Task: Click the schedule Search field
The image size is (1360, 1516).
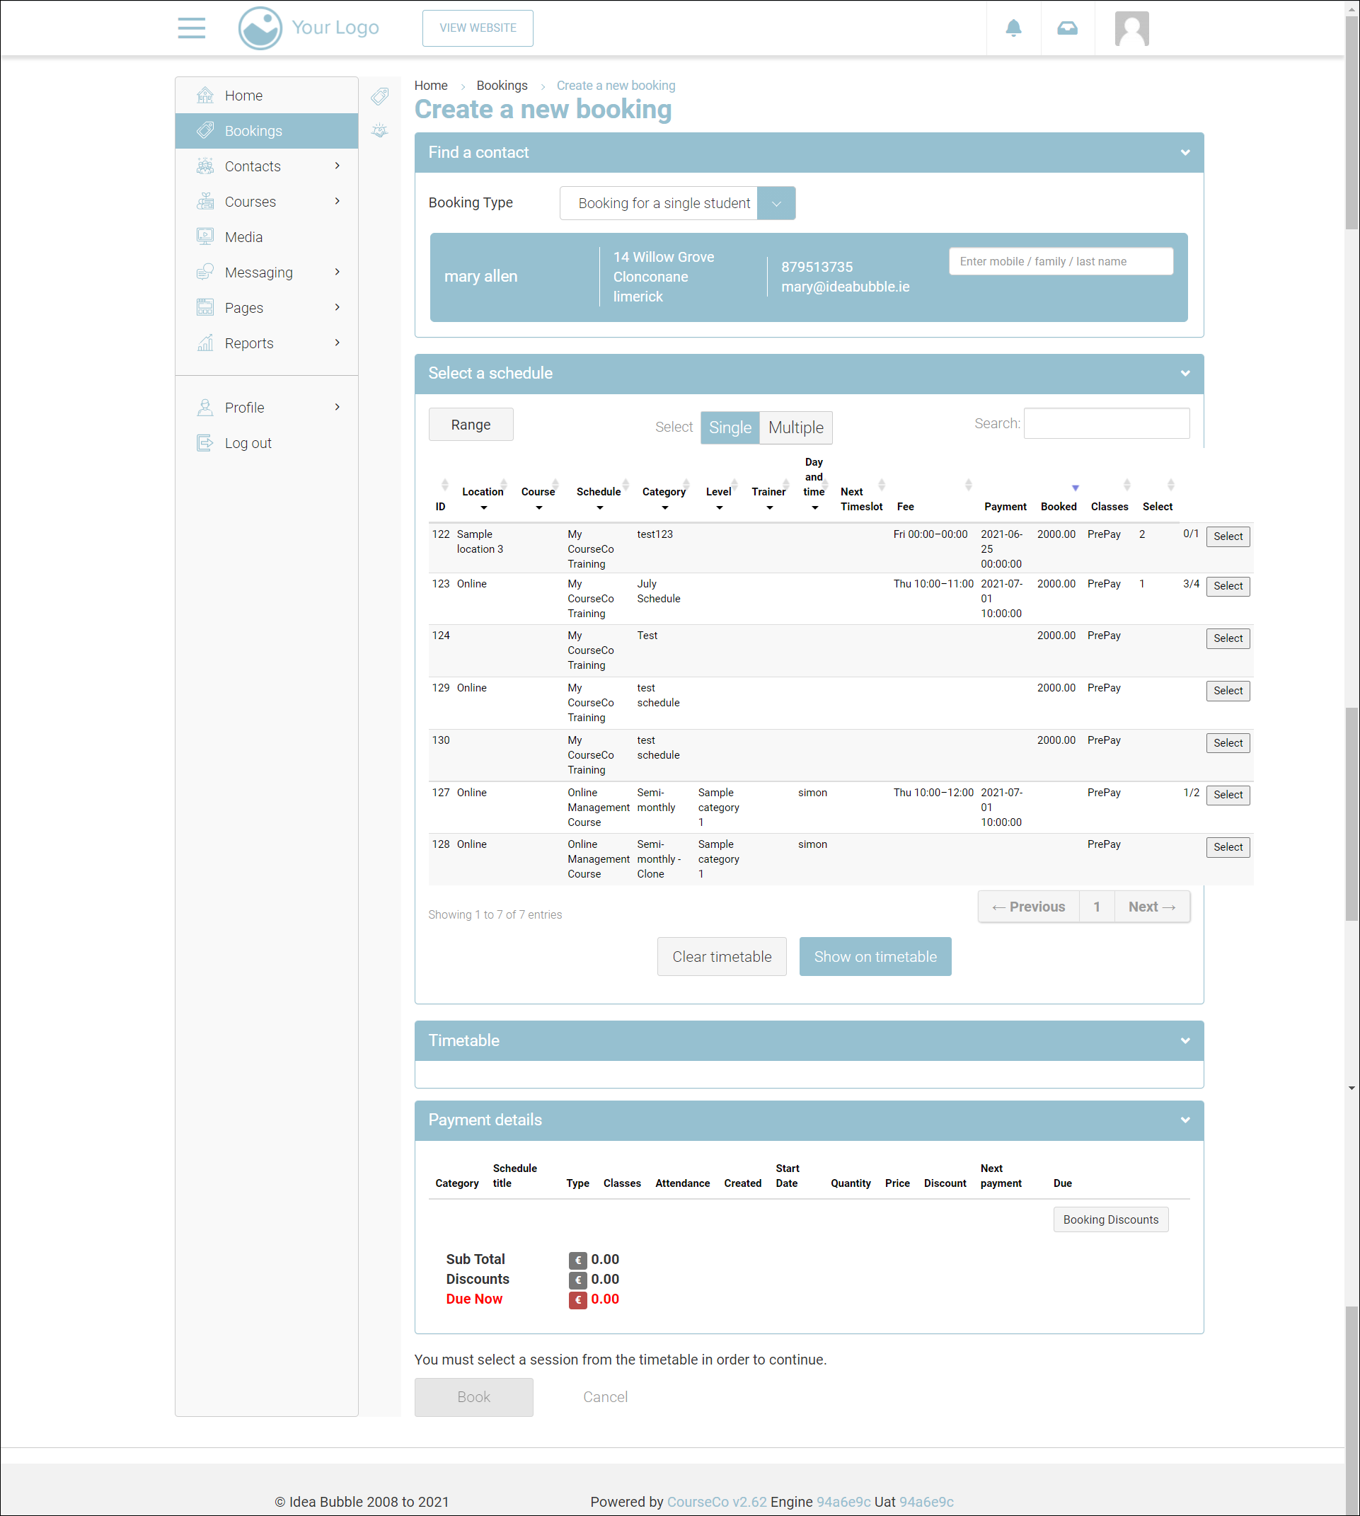Action: (1106, 423)
